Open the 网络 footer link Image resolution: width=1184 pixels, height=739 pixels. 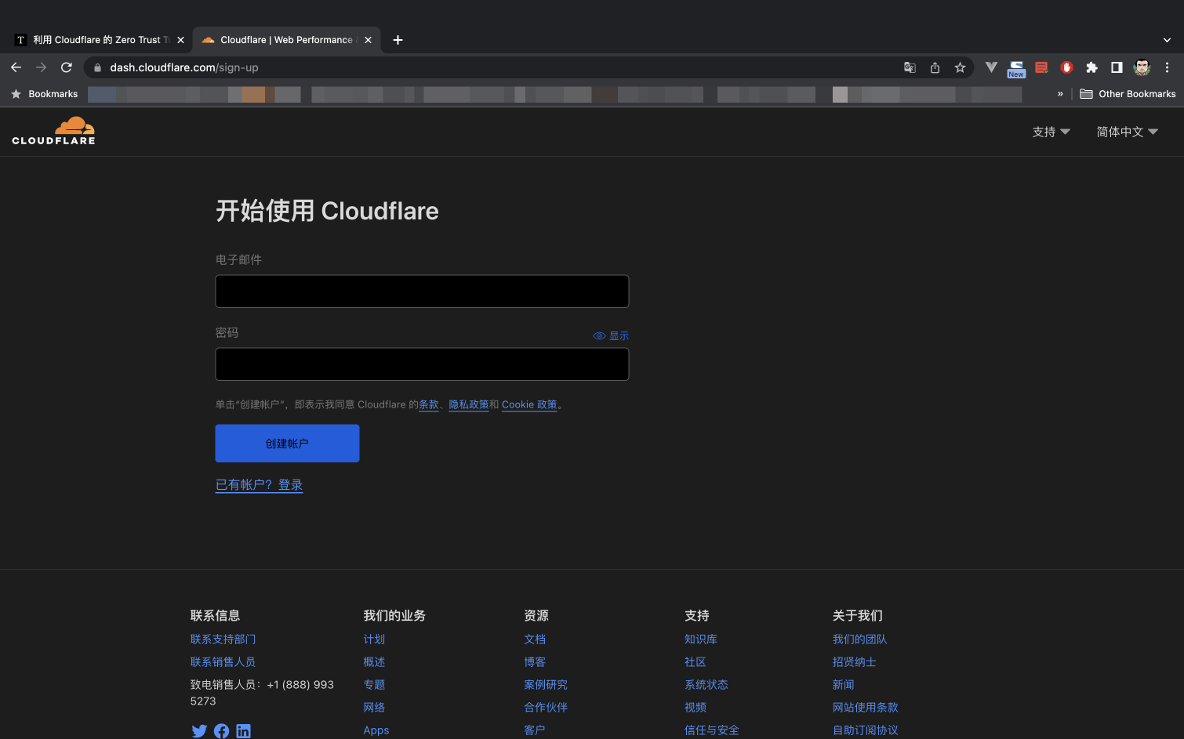tap(374, 708)
